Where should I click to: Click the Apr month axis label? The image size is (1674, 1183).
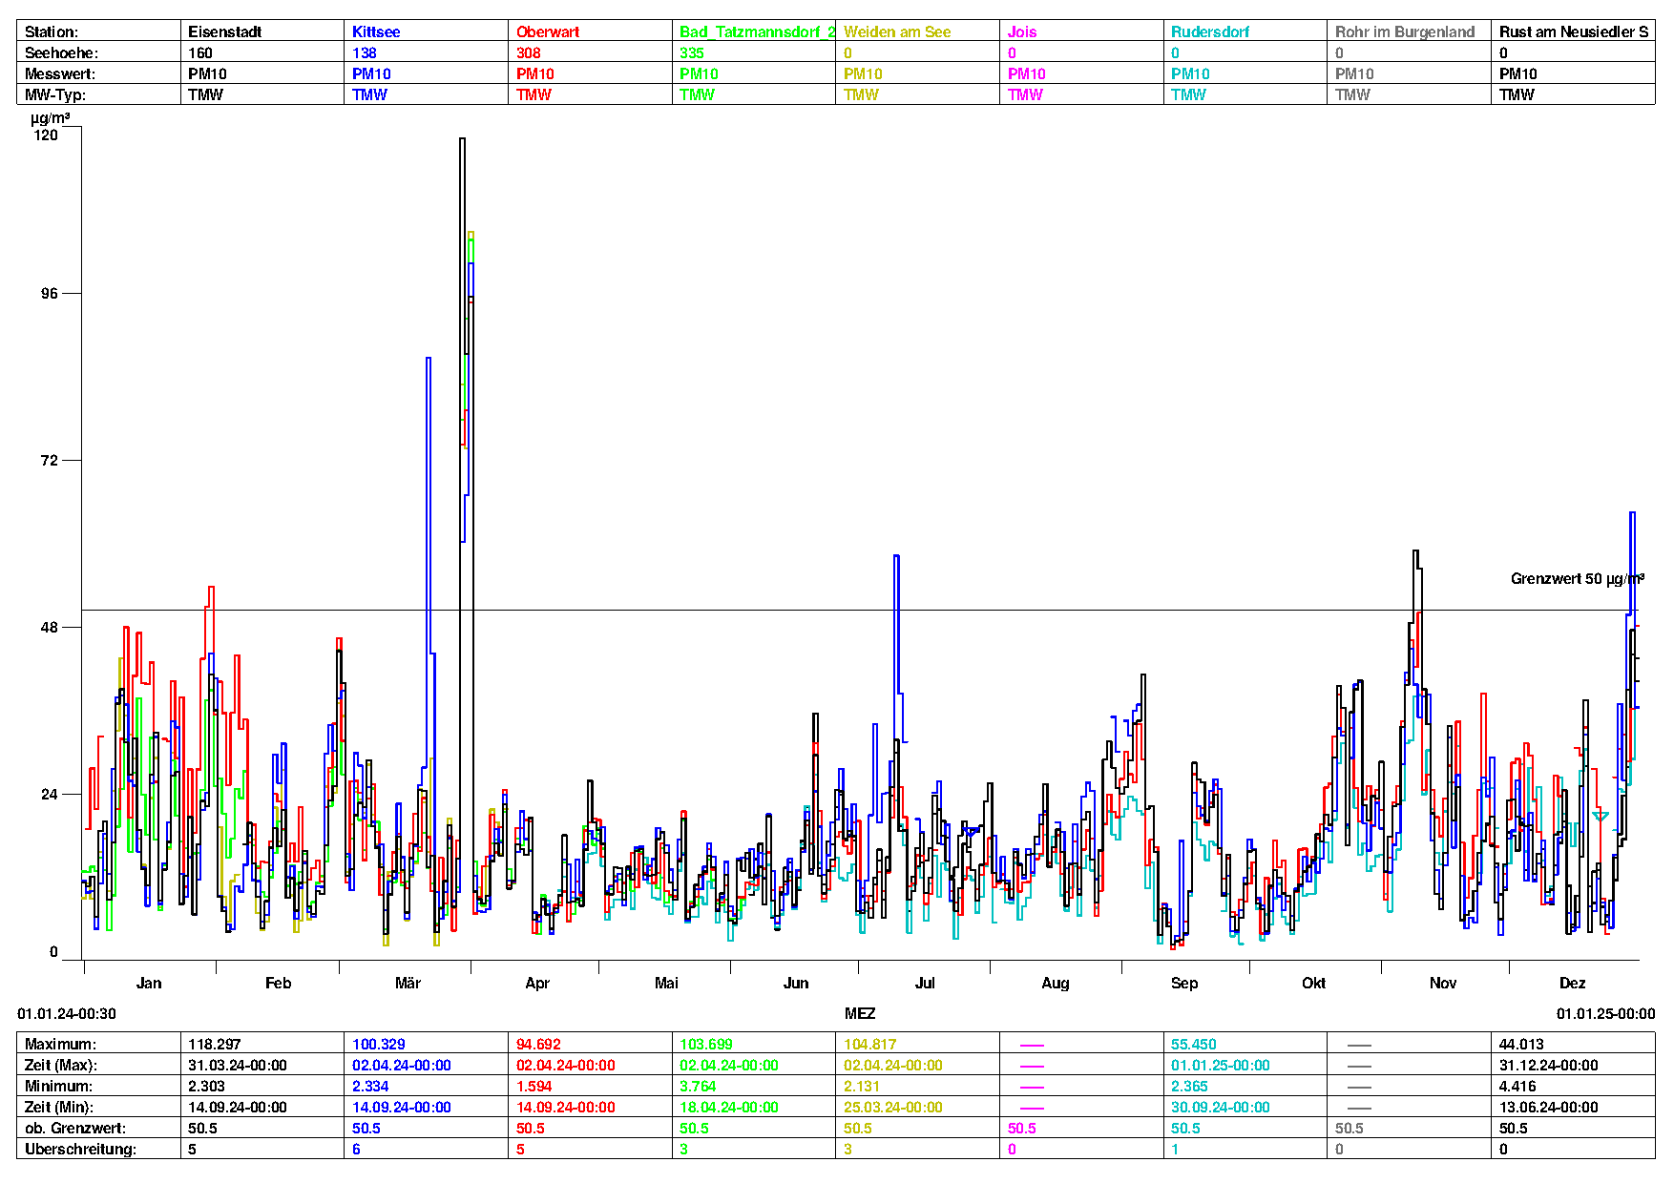(537, 983)
